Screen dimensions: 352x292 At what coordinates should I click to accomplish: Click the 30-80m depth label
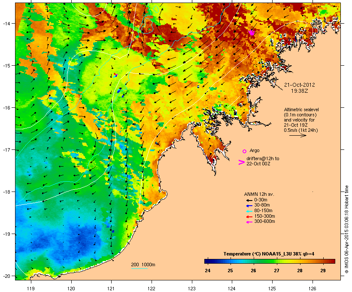pyautogui.click(x=262, y=205)
